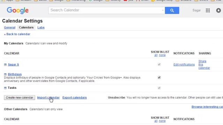
Task: Open the Export calendars link
Action: pyautogui.click(x=75, y=98)
